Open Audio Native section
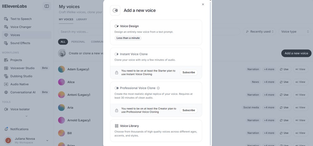313x146 pixels. (x=19, y=84)
